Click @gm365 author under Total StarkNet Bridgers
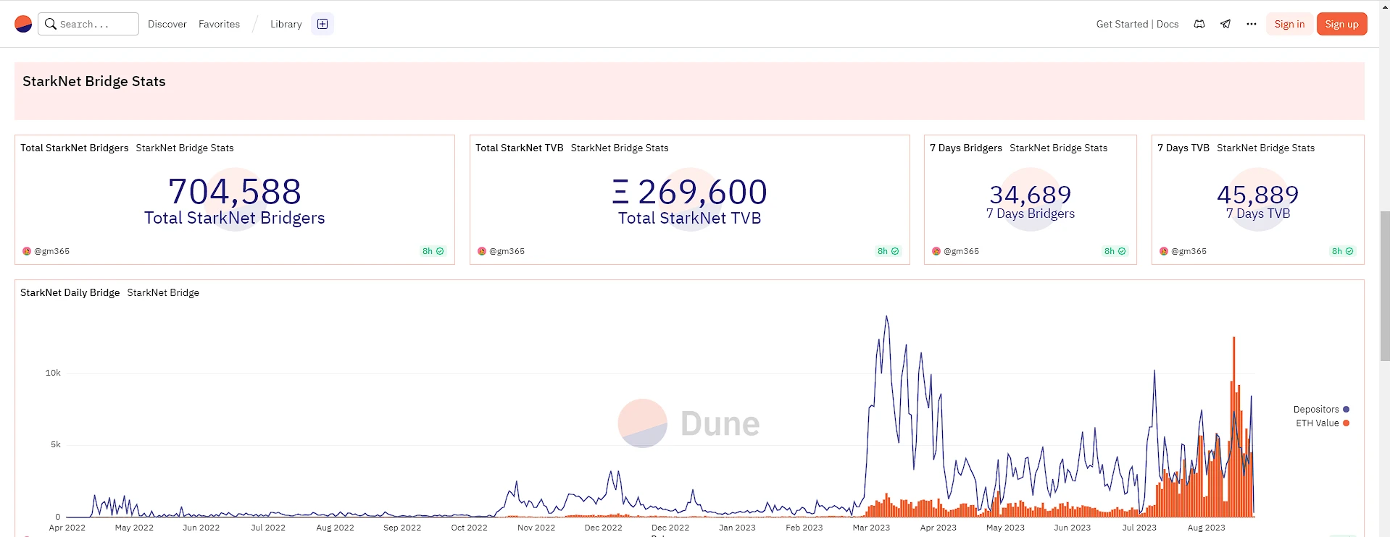Viewport: 1390px width, 537px height. (52, 251)
